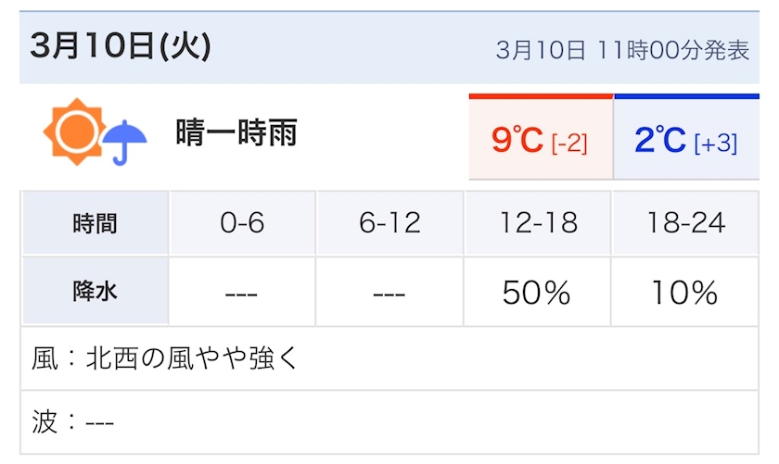Click the 10% precipitation value

point(684,293)
